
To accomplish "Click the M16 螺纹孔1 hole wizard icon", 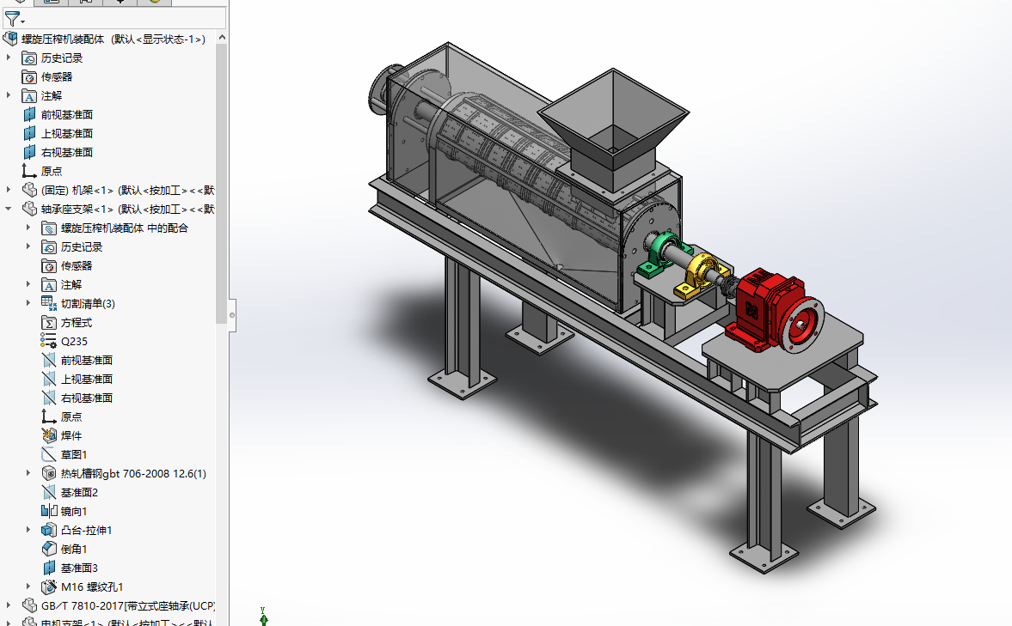I will click(x=49, y=586).
